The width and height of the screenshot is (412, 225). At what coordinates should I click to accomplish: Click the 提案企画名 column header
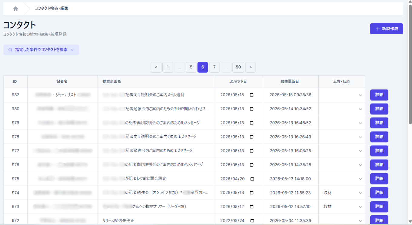coord(156,82)
